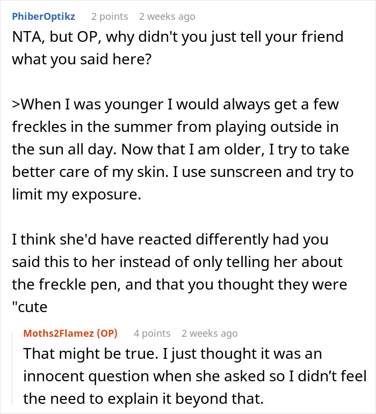Click the "2 points" score beside PhiberOptikz
Image resolution: width=376 pixels, height=414 pixels.
pyautogui.click(x=110, y=17)
